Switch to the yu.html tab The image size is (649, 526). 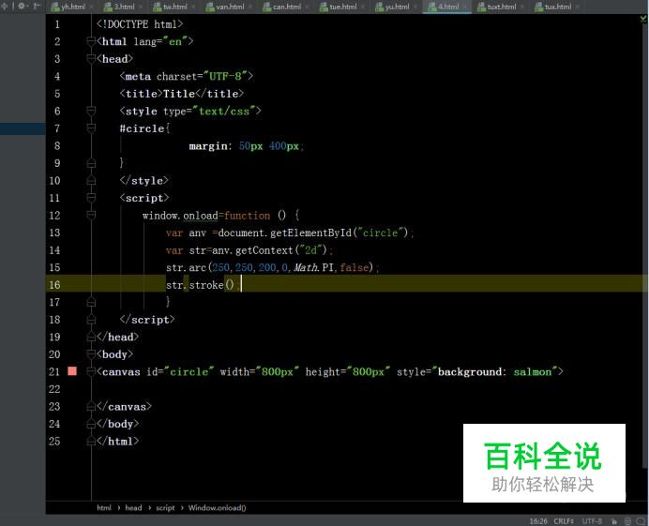[397, 7]
